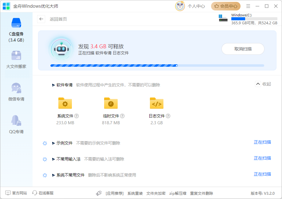
Task: Click 正在扫描 status for 不常用输入法
Action: [262, 158]
